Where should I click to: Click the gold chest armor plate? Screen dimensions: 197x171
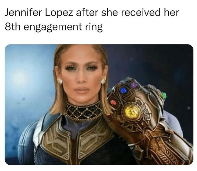[x=77, y=140]
